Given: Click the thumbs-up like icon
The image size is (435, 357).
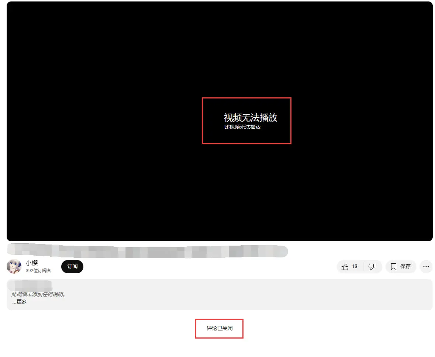Looking at the screenshot, I should tap(345, 267).
